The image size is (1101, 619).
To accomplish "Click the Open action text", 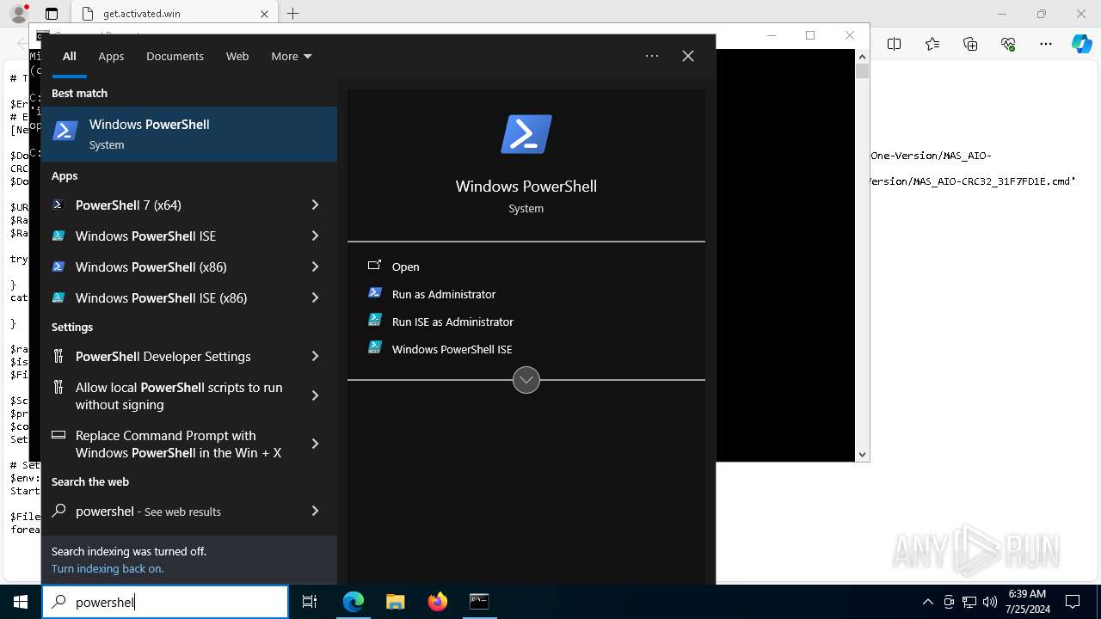I will pyautogui.click(x=406, y=267).
